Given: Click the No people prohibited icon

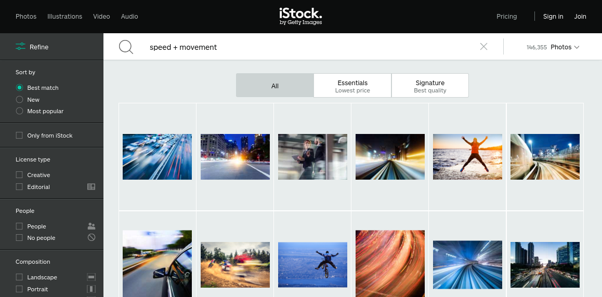Looking at the screenshot, I should (x=91, y=238).
